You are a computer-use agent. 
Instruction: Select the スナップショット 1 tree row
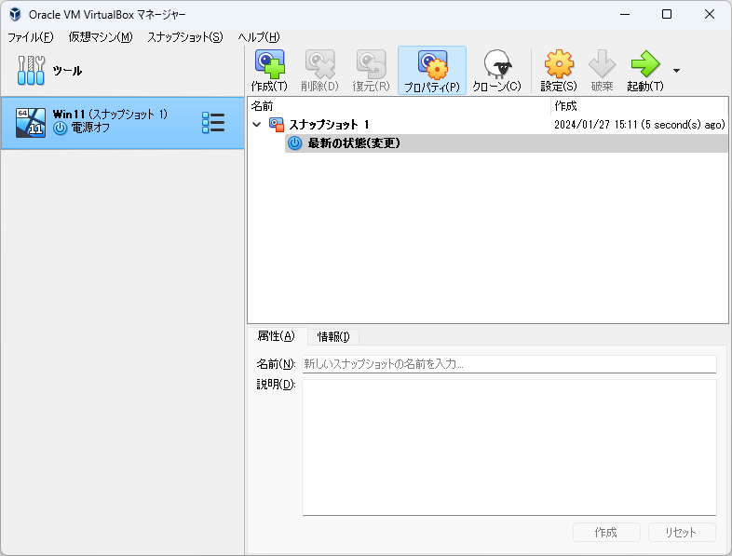pos(488,125)
